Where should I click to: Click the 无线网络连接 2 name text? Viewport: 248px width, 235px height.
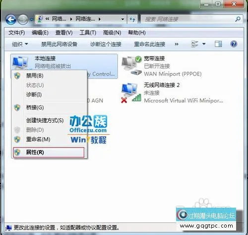[162, 85]
